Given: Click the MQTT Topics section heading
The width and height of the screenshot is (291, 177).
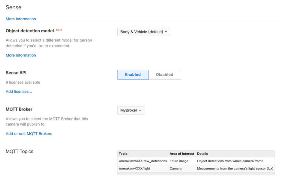Looking at the screenshot, I should 19,152.
